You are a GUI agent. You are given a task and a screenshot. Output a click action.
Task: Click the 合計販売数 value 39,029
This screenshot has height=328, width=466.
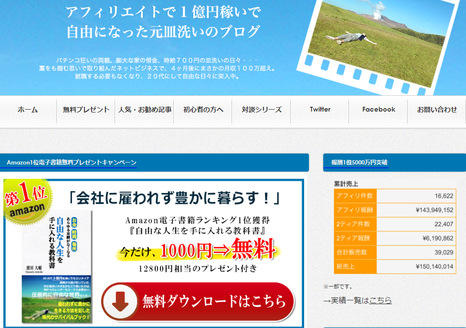pyautogui.click(x=444, y=252)
